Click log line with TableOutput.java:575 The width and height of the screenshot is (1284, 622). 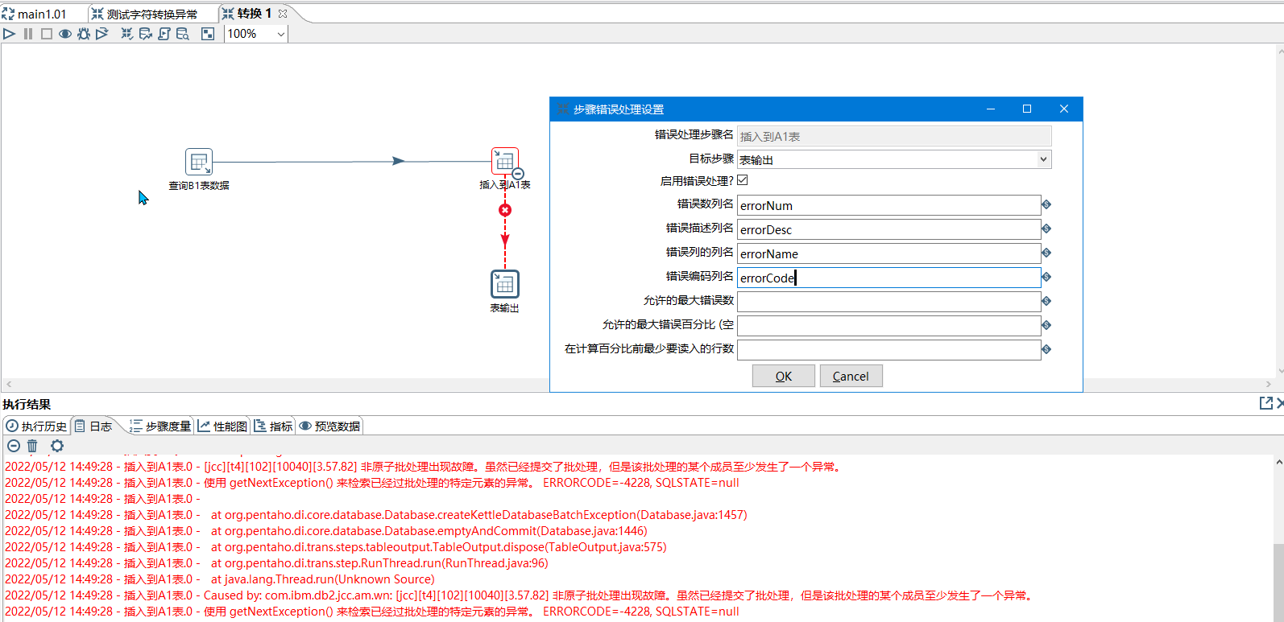click(x=336, y=547)
